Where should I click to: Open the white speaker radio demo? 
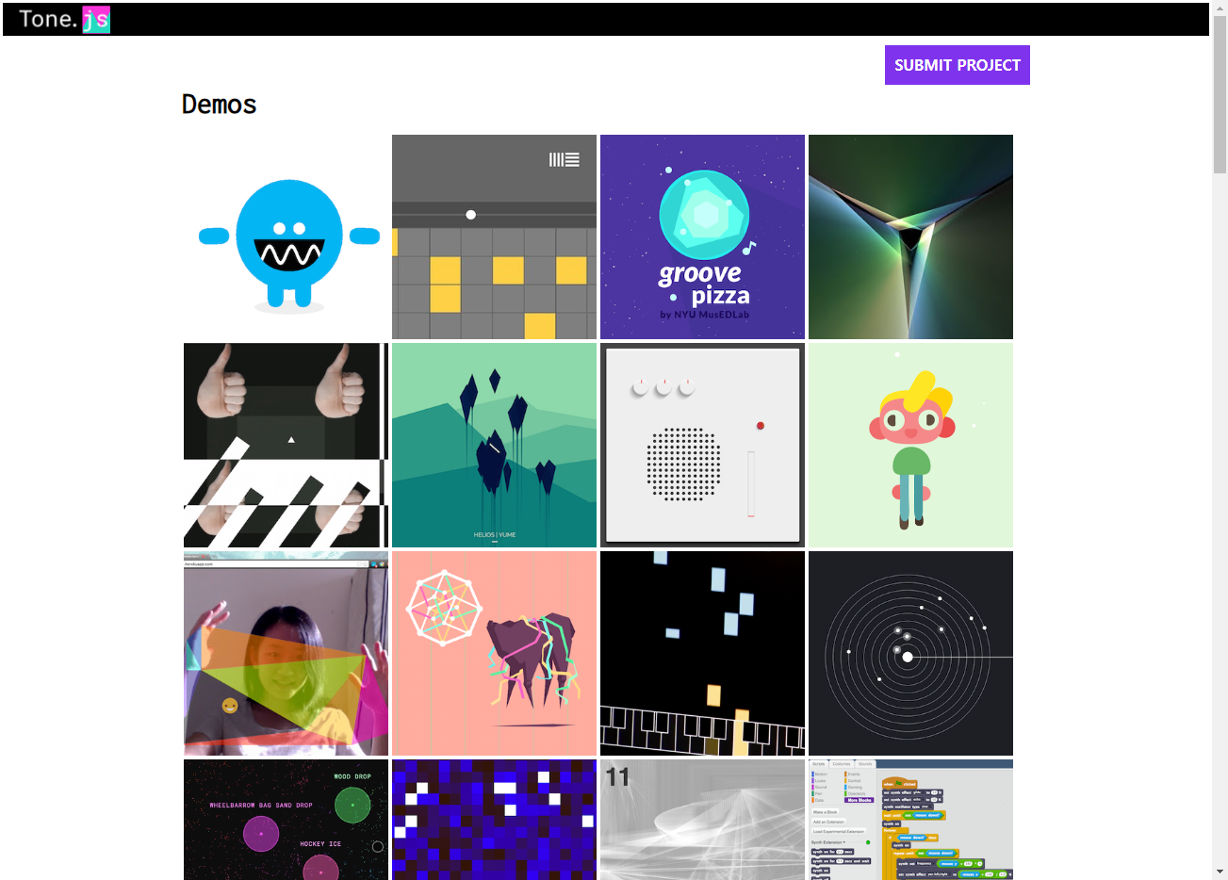point(702,445)
